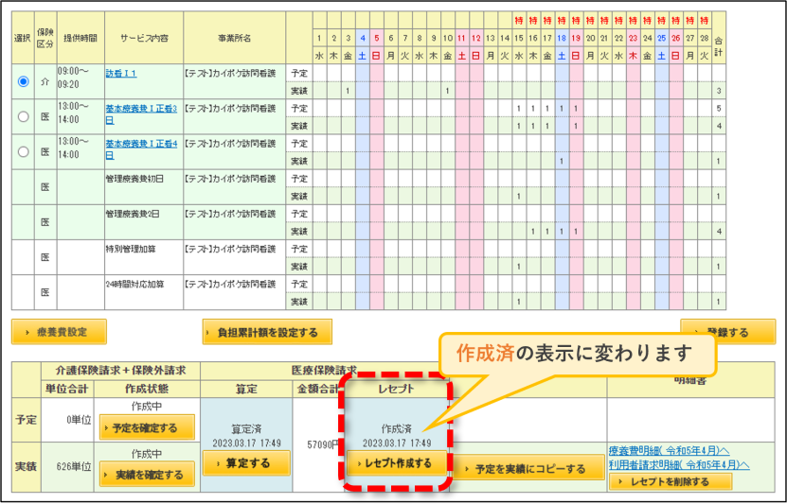Click the 算定する button
This screenshot has width=787, height=504.
246,463
